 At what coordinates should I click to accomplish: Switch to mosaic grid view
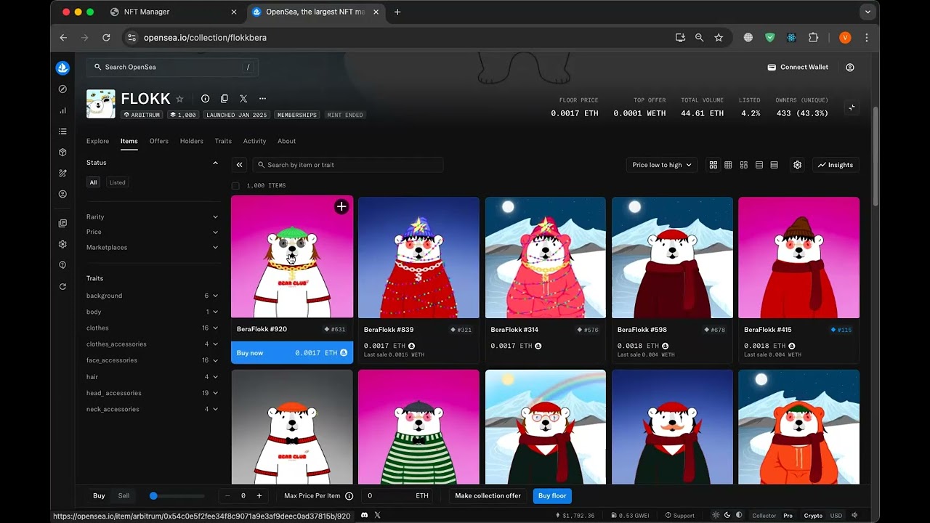point(743,165)
